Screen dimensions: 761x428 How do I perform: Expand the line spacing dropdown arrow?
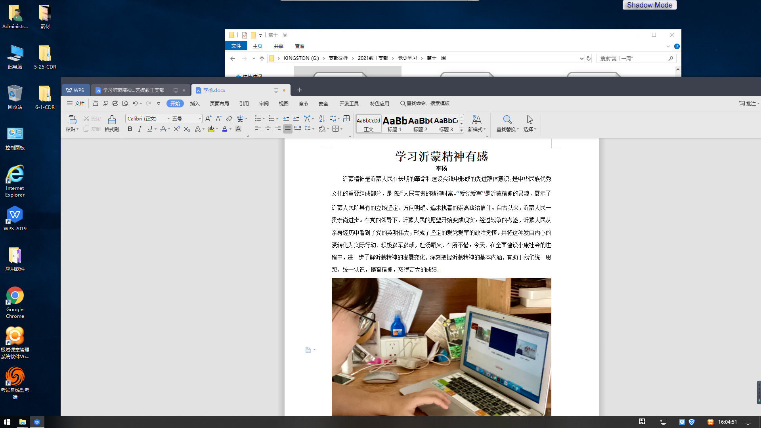[x=313, y=129]
